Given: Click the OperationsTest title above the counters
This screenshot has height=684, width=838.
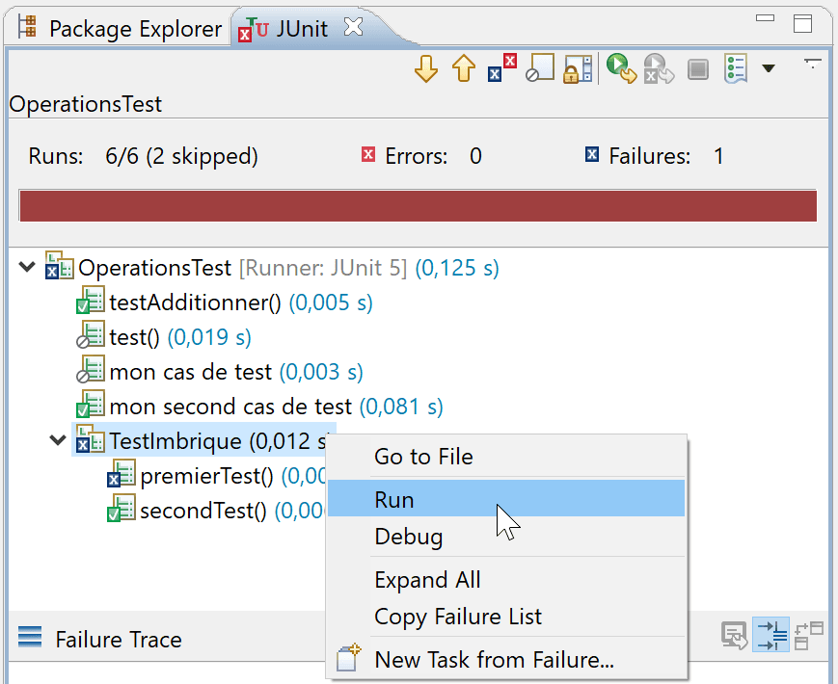Looking at the screenshot, I should pyautogui.click(x=86, y=104).
